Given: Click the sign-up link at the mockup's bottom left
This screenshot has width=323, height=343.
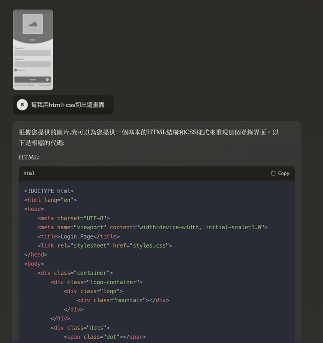Looking at the screenshot, I should pyautogui.click(x=24, y=85).
